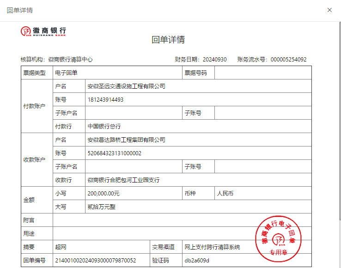
Task: Click the currency value 人民币
Action: 225,194
